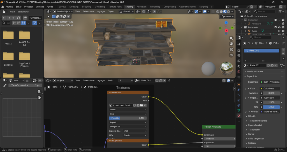Toggle the camera view icon in viewport

pos(231,49)
